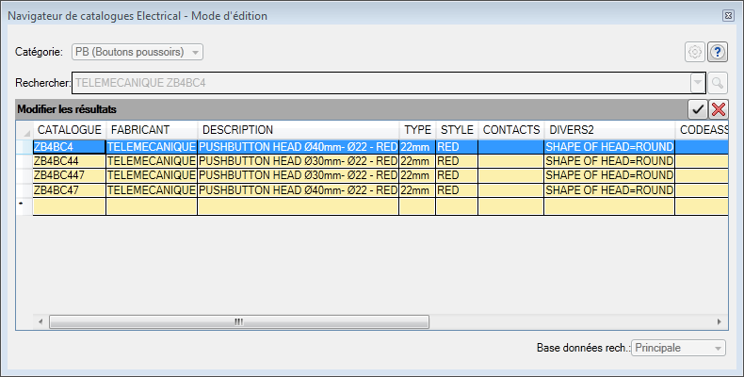Screen dimensions: 744x377
Task: Click the STYLE column header
Action: 457,130
